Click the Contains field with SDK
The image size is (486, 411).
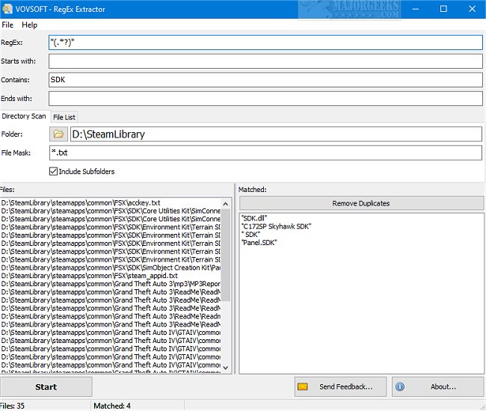point(265,79)
